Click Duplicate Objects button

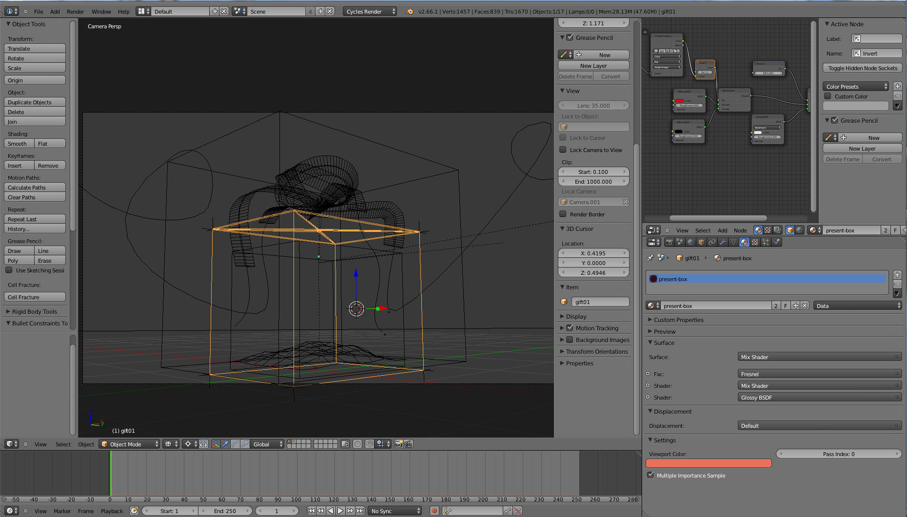pos(35,102)
